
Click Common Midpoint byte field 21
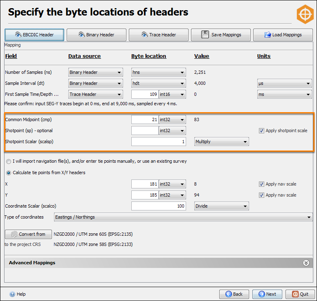tap(145, 120)
